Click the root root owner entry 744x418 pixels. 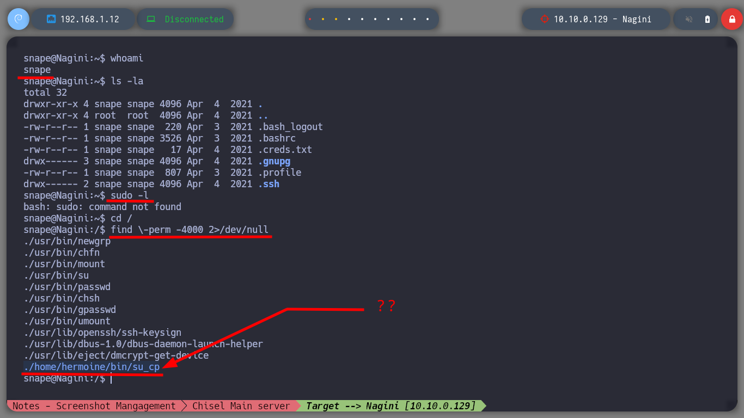click(121, 115)
